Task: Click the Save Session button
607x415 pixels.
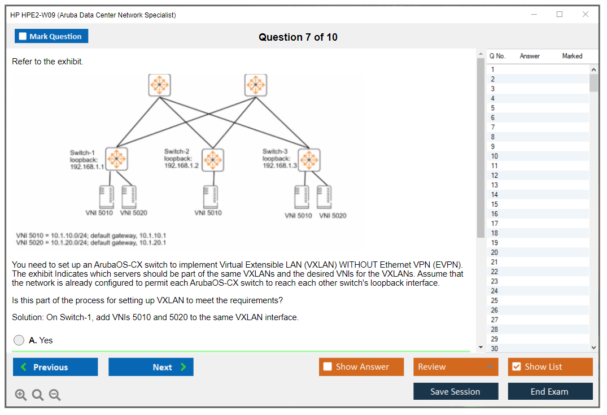Action: [x=456, y=391]
